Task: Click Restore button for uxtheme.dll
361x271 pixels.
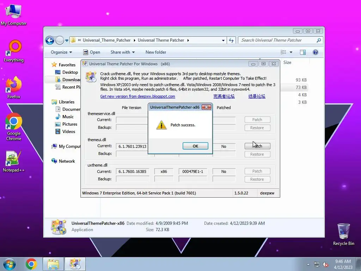Action: click(257, 179)
